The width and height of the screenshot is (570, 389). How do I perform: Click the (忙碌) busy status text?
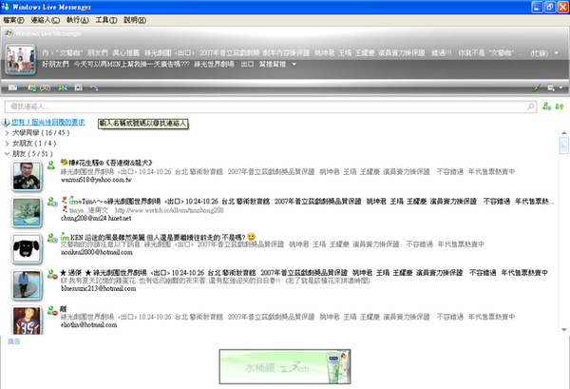click(539, 53)
